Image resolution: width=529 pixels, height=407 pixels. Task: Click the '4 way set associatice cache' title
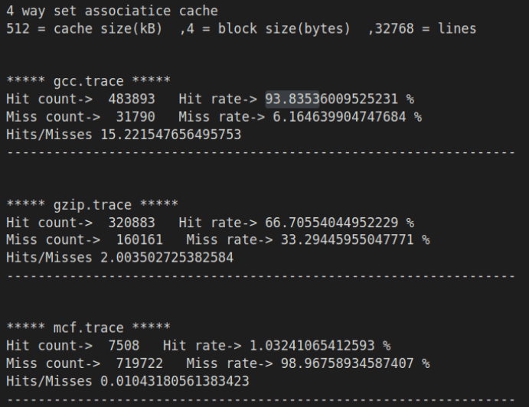click(112, 11)
